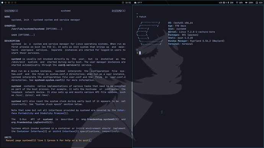The height and width of the screenshot is (148, 264).
Task: Switch to workspace 3 in the bar
Action: (x=9, y=3)
